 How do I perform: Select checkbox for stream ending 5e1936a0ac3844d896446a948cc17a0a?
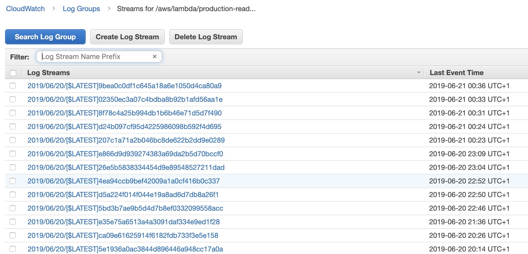point(13,249)
